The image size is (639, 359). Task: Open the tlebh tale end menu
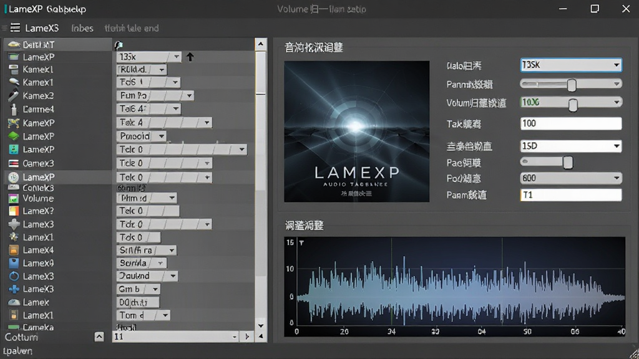(132, 28)
